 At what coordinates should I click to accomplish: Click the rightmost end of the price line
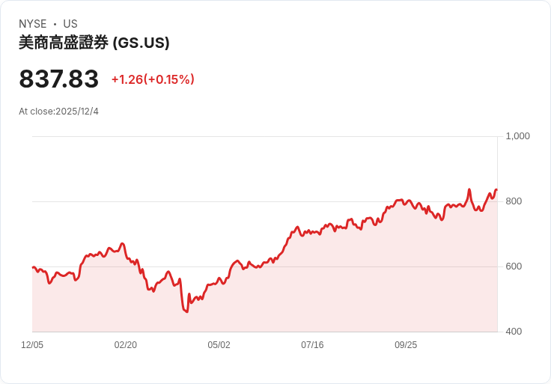pyautogui.click(x=496, y=190)
